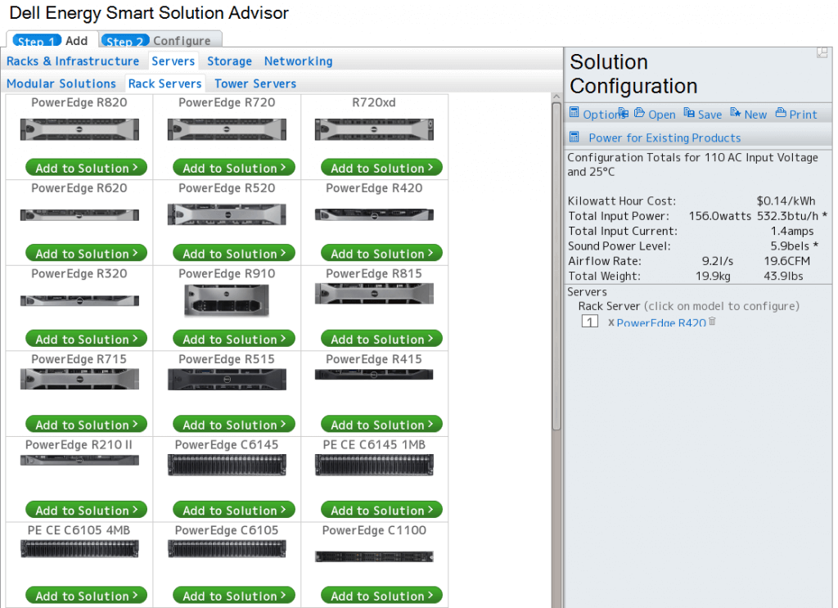
Task: Add PE CE C6145 1MB to the solution
Action: pos(381,510)
